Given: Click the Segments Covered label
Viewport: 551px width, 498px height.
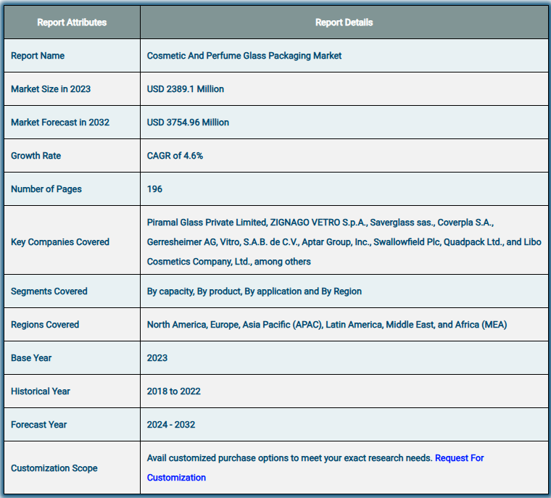Looking at the screenshot, I should point(49,291).
